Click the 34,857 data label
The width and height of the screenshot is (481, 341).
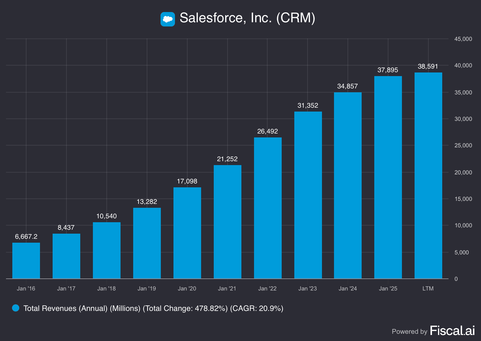(x=348, y=86)
